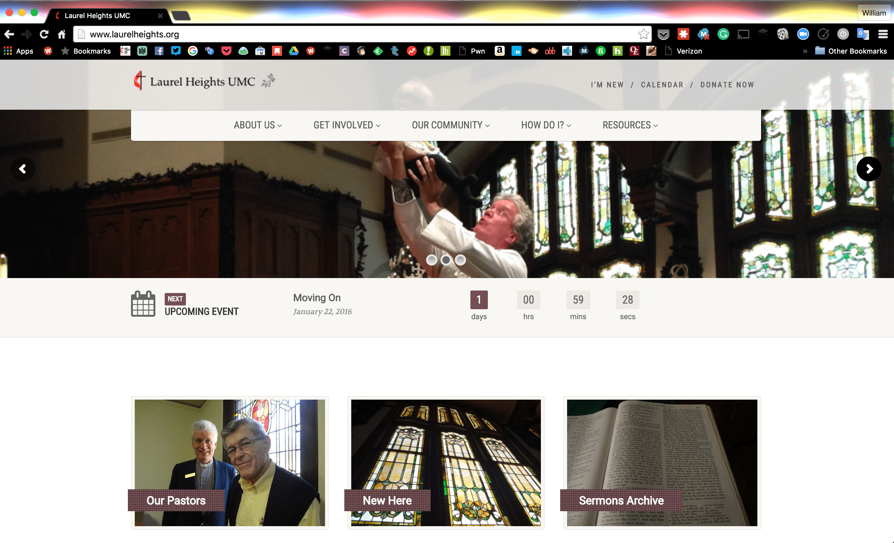Screen dimensions: 894x543
Task: Open the Amazon bookmark icon
Action: [500, 51]
